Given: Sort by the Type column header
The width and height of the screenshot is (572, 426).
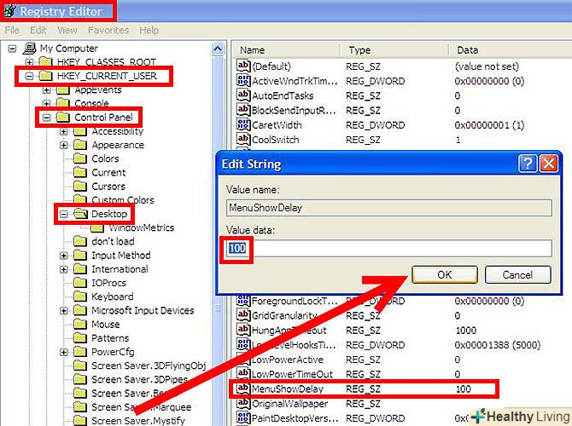Looking at the screenshot, I should [394, 50].
